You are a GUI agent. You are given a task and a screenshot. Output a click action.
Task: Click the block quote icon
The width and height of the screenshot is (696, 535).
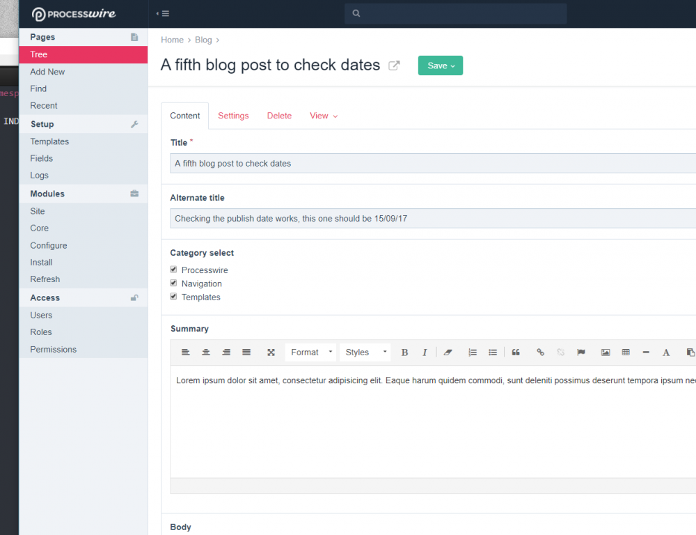(516, 352)
